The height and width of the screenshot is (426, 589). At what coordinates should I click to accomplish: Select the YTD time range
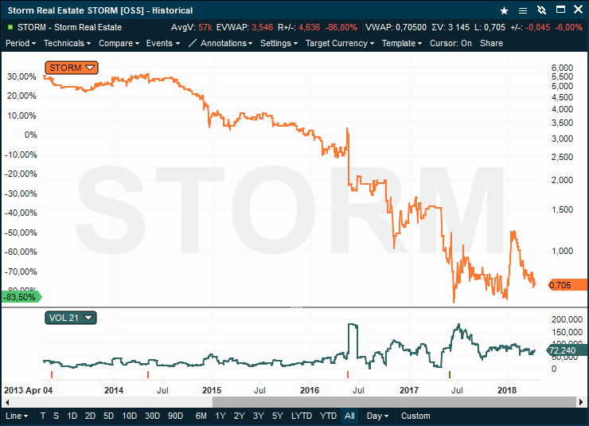pos(328,416)
